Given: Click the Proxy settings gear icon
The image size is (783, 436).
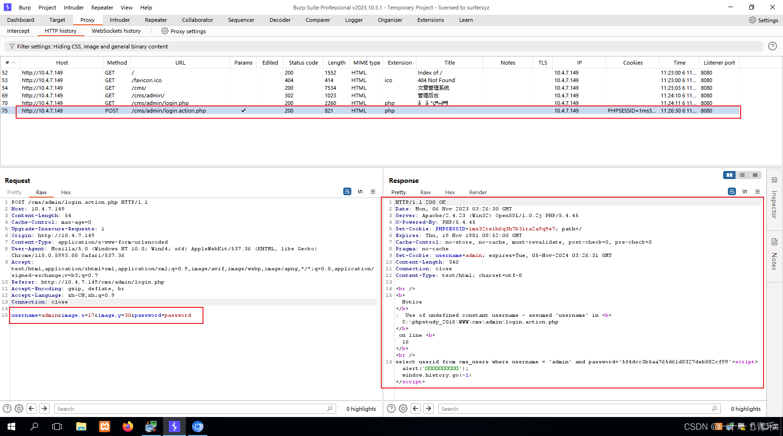Looking at the screenshot, I should click(x=165, y=31).
